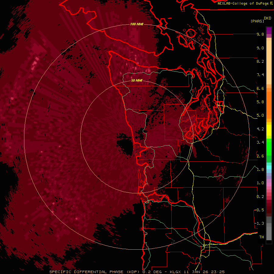This screenshot has height=274, width=274.
Task: Click the 8.2 legend value
Action: 260,61
